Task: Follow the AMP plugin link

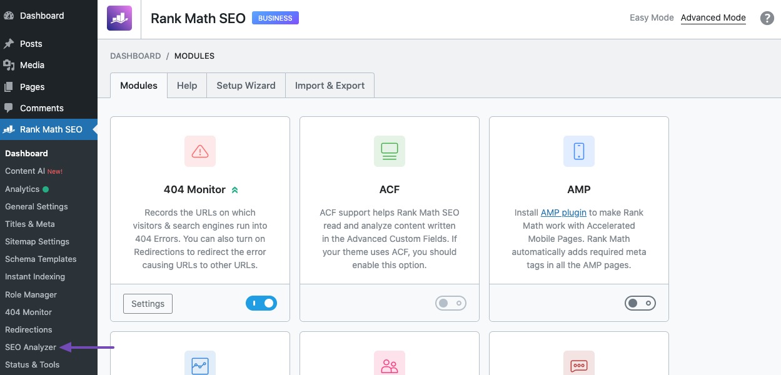Action: click(563, 212)
